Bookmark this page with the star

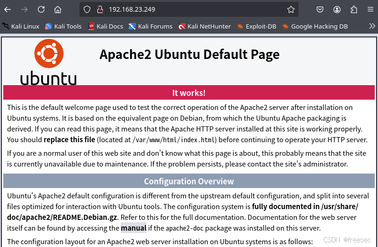click(x=291, y=9)
